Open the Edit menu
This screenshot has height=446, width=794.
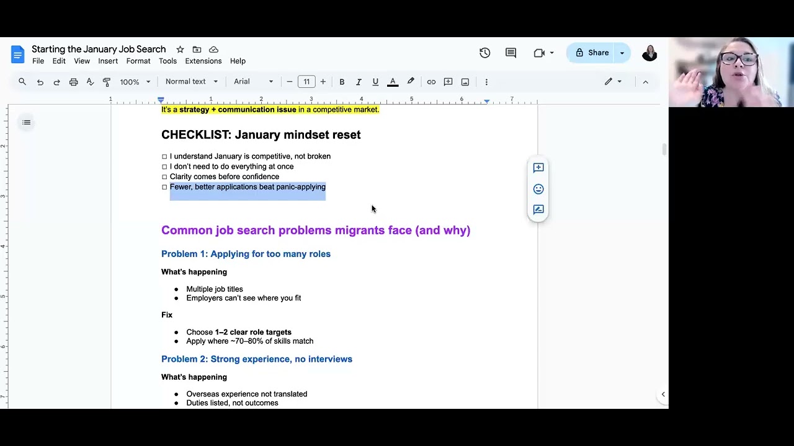[59, 61]
